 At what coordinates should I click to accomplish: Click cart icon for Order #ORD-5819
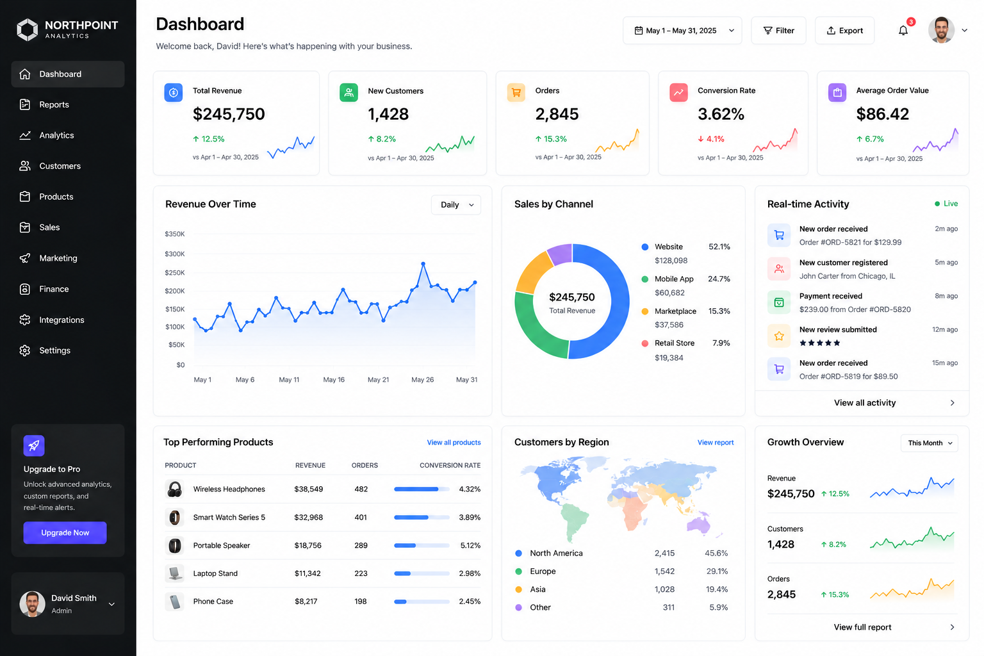point(779,369)
